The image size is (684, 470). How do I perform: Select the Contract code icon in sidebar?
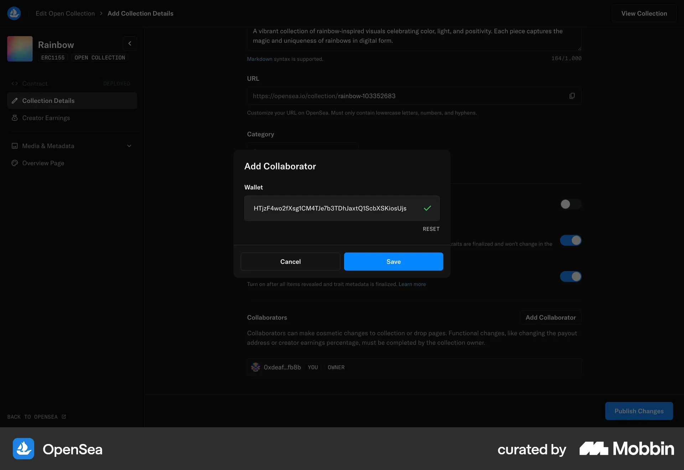coord(15,83)
